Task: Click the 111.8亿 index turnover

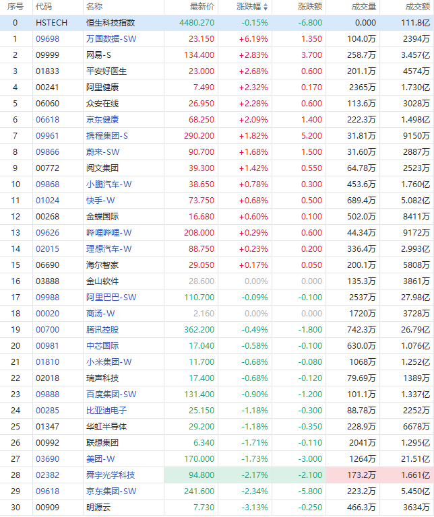Action: point(415,23)
